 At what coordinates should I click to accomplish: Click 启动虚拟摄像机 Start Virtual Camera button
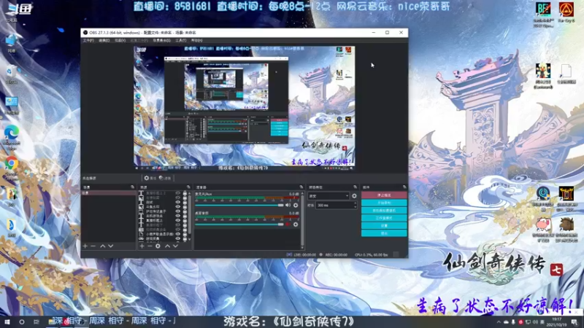point(384,211)
